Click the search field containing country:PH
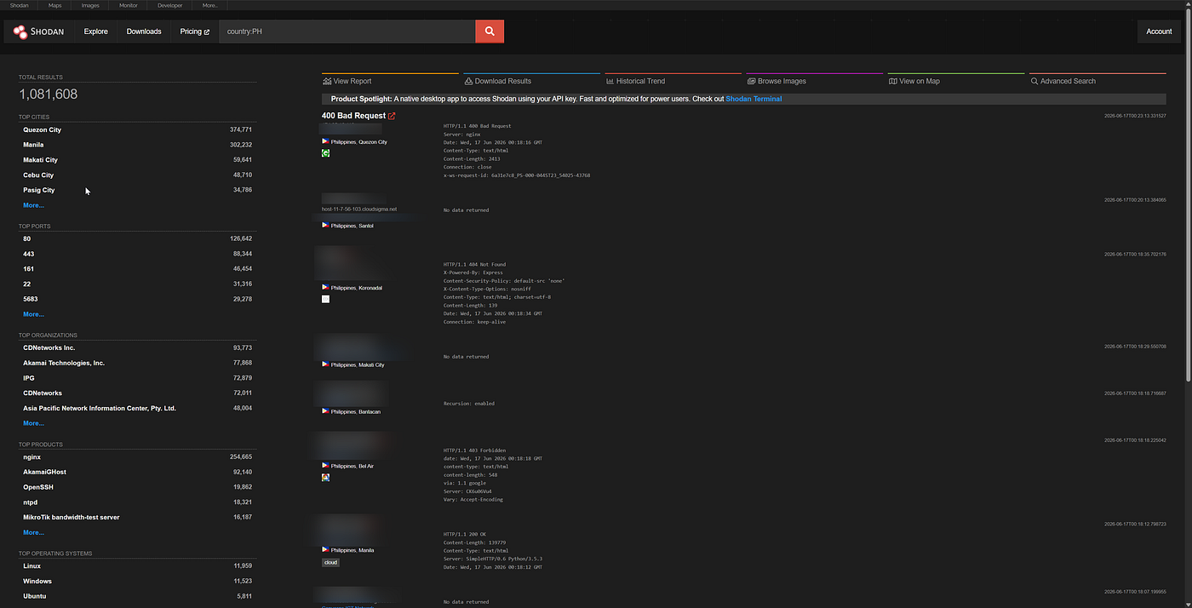This screenshot has width=1192, height=608. 347,32
